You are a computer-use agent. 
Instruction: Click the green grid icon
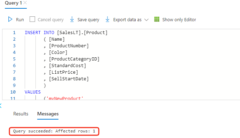157,19
